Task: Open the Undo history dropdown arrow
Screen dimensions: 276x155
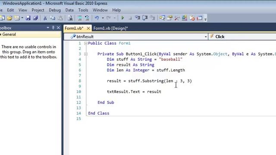Action: 103,18
